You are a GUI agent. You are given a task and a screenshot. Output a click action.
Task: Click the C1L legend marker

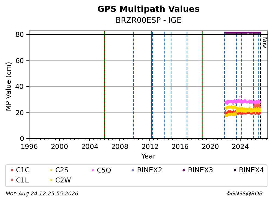pyautogui.click(x=12, y=180)
